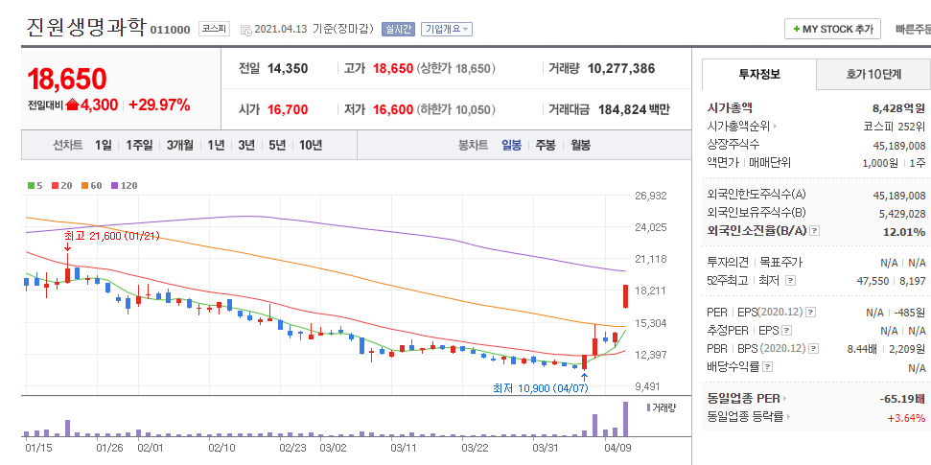The width and height of the screenshot is (931, 465).
Task: Click the orange 60-day moving average legend
Action: point(92,185)
